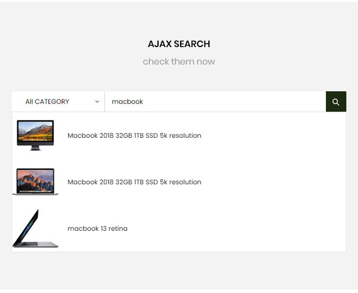Open the side-view MacBook thumbnail
The width and height of the screenshot is (358, 293).
coord(35,228)
